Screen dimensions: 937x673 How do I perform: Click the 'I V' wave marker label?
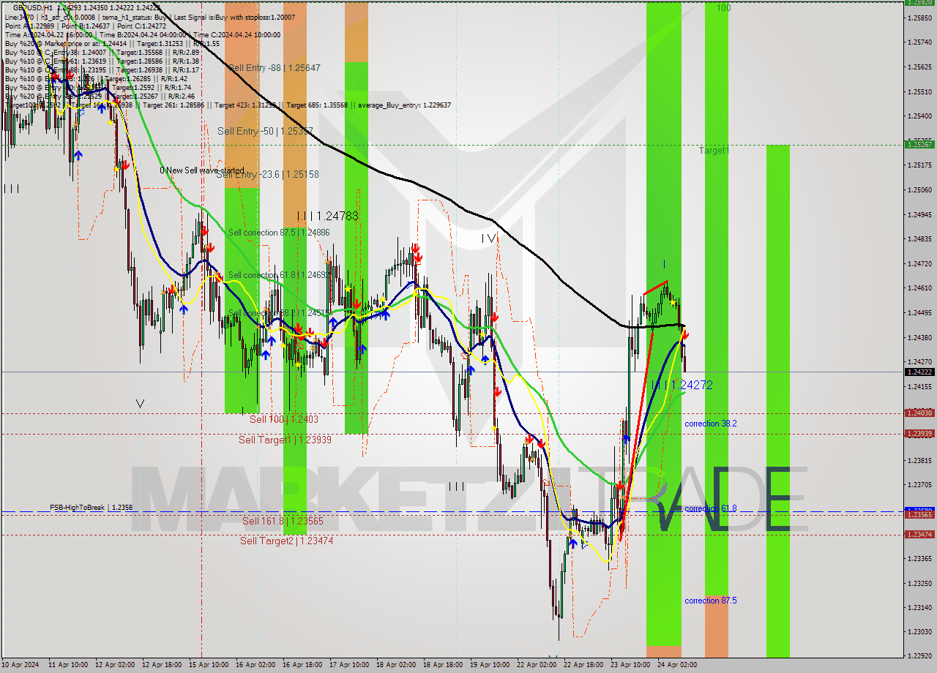click(489, 238)
